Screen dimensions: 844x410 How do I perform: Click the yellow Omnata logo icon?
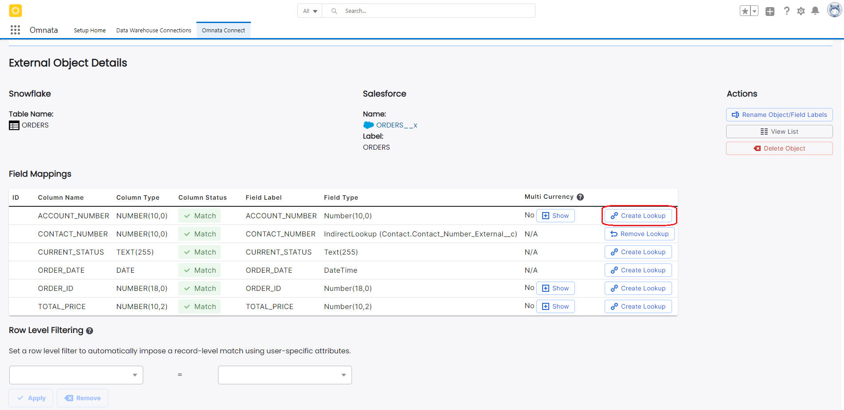16,11
